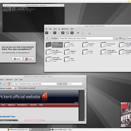Select the purple_glass.synergyButtons folder
This screenshot has height=131, width=131.
coord(54,59)
